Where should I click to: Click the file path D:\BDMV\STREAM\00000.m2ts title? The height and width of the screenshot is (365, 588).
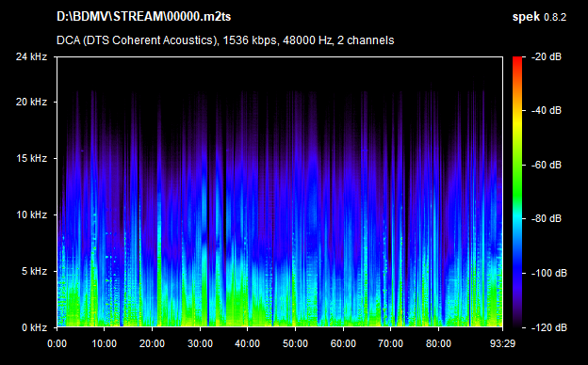pyautogui.click(x=143, y=17)
